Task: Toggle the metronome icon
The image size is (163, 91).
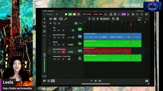Action: click(128, 14)
